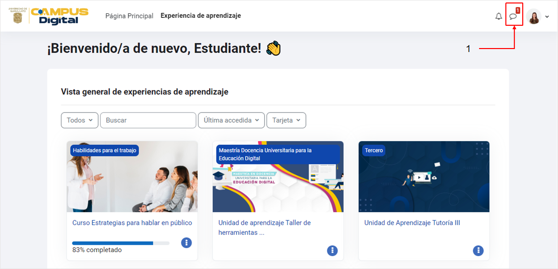Image resolution: width=558 pixels, height=269 pixels.
Task: Click the Maestría Docencia Universitaria category badge
Action: (278, 154)
